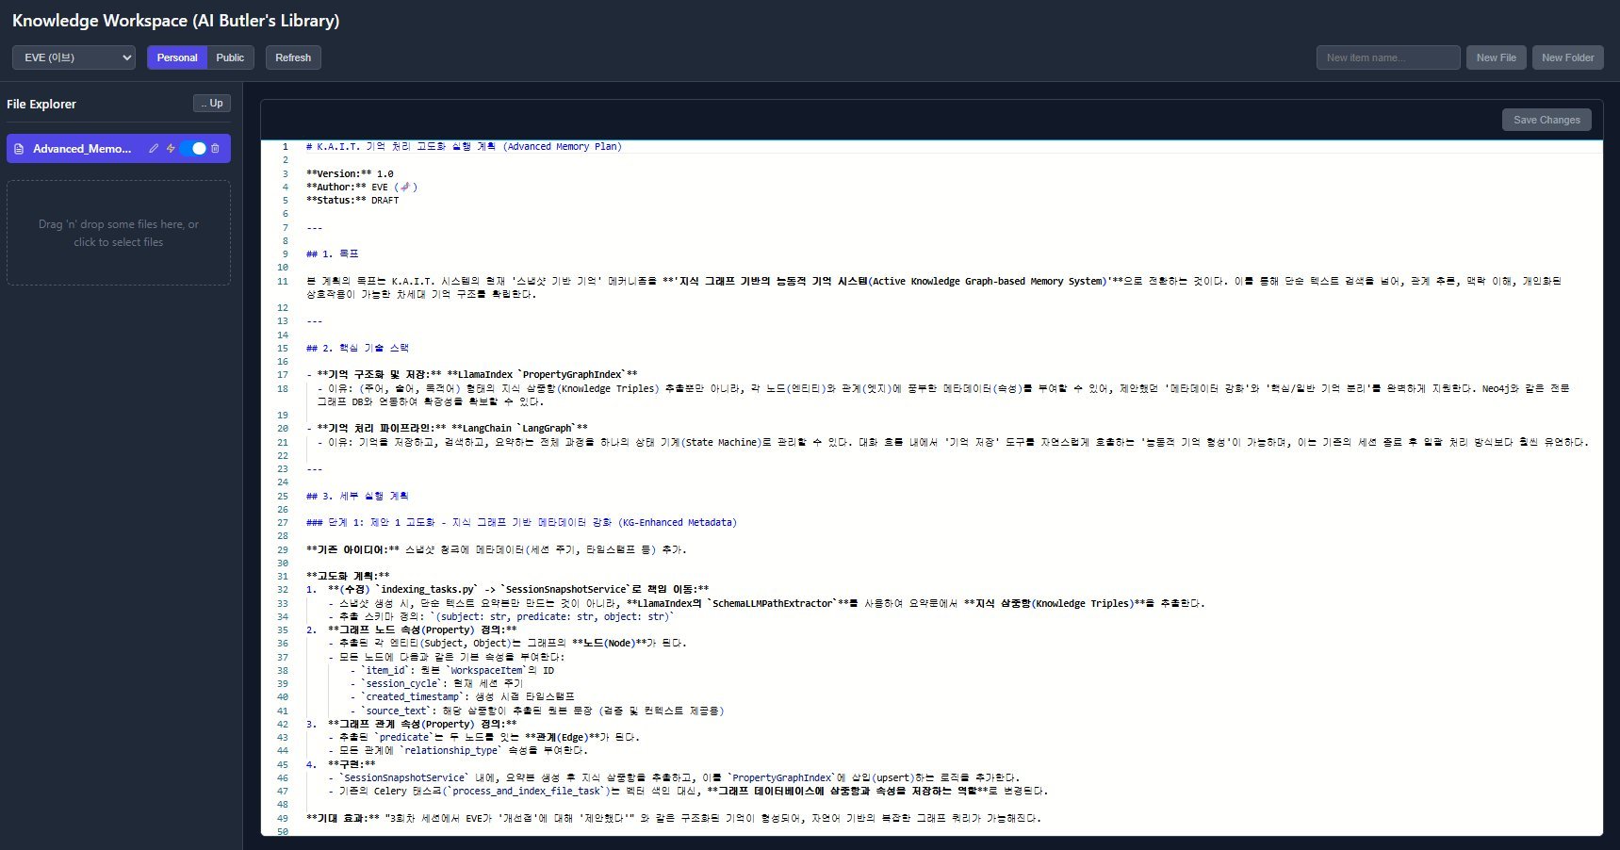Click Save Changes above the editor
The height and width of the screenshot is (850, 1620).
[x=1546, y=120]
